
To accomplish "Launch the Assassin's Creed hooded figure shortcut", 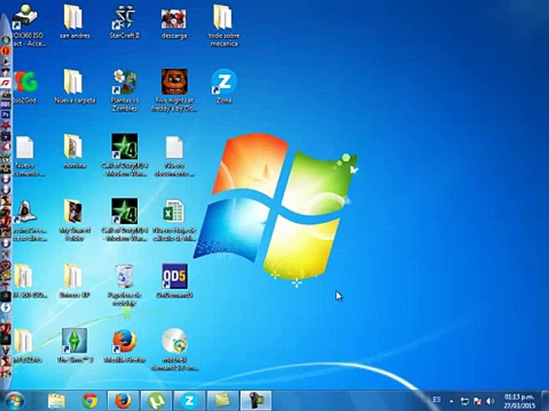I will click(27, 220).
